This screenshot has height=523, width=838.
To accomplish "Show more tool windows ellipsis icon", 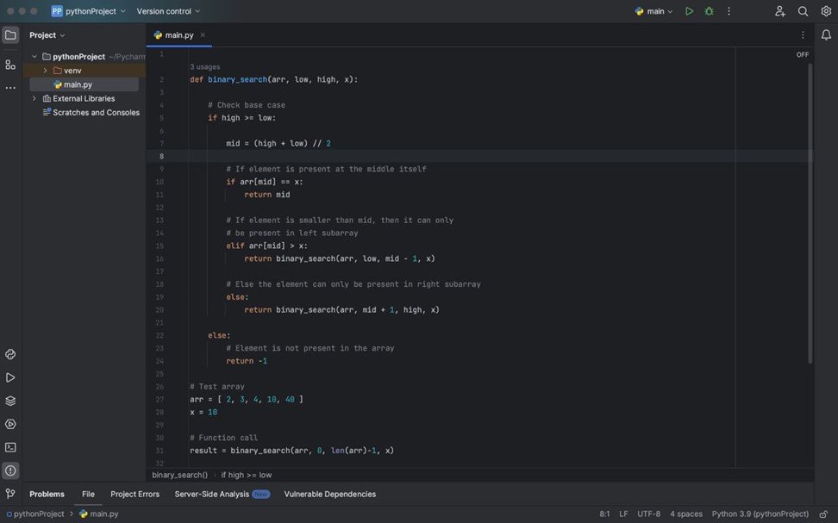I will 10,88.
